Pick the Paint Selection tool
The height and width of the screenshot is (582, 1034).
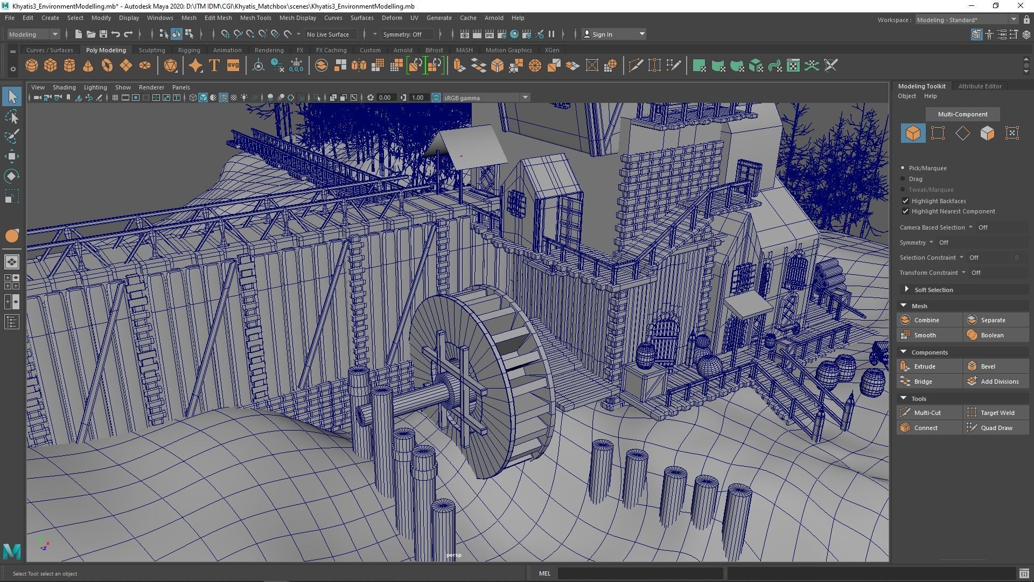coord(12,136)
